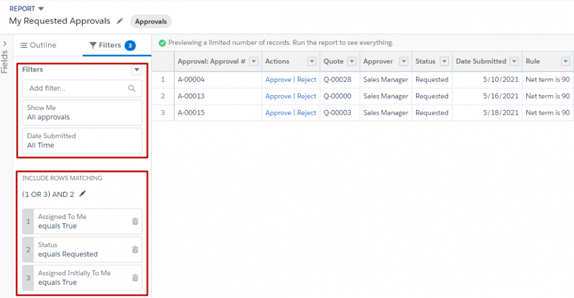This screenshot has width=574, height=298.
Task: Open the Status equals Requested filter
Action: (82, 249)
